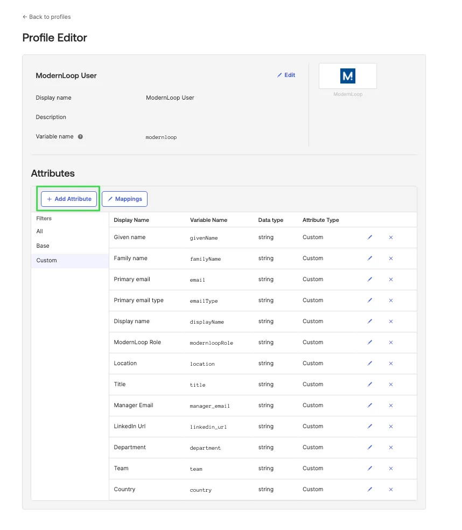Screen dimensions: 462x530
Task: Delete the Title attribute
Action: click(391, 385)
